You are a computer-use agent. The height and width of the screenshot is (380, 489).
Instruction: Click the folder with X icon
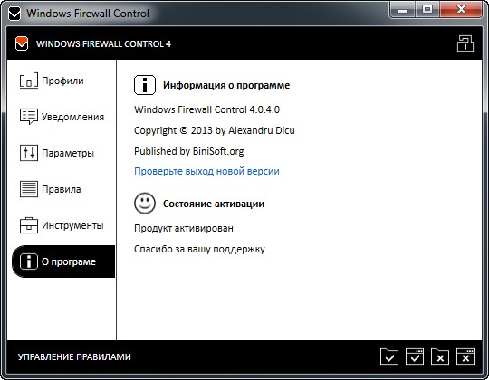pos(440,356)
